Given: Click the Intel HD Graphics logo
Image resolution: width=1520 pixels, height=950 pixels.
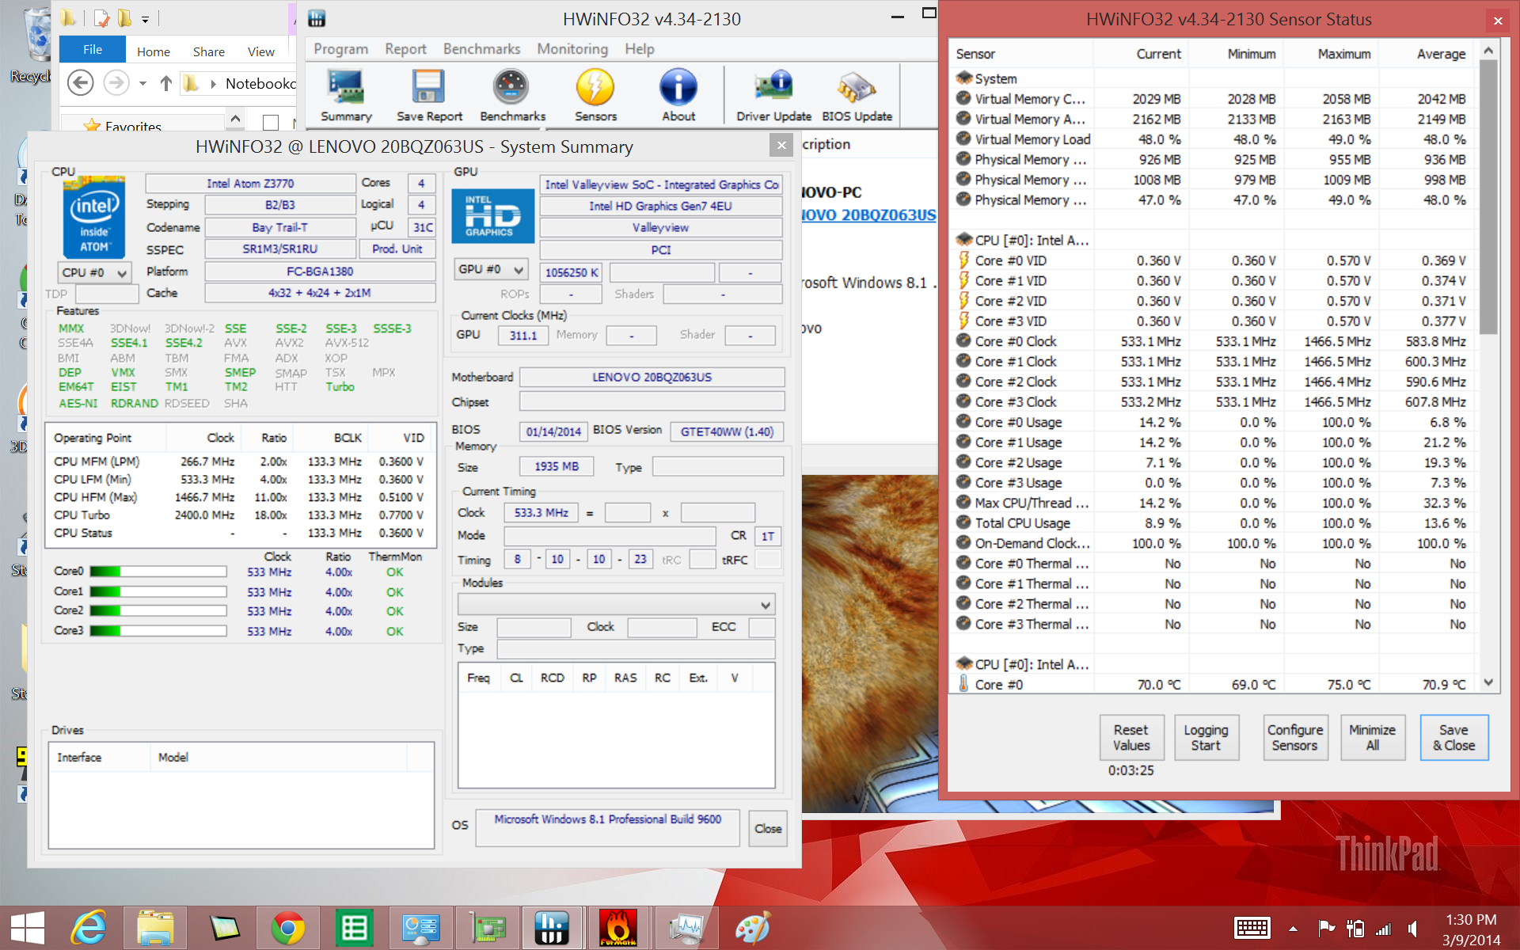Looking at the screenshot, I should click(492, 216).
